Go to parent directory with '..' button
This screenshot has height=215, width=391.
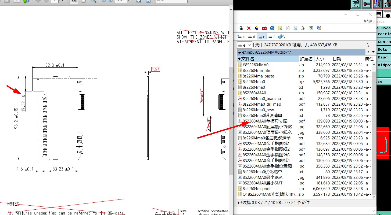(x=373, y=45)
